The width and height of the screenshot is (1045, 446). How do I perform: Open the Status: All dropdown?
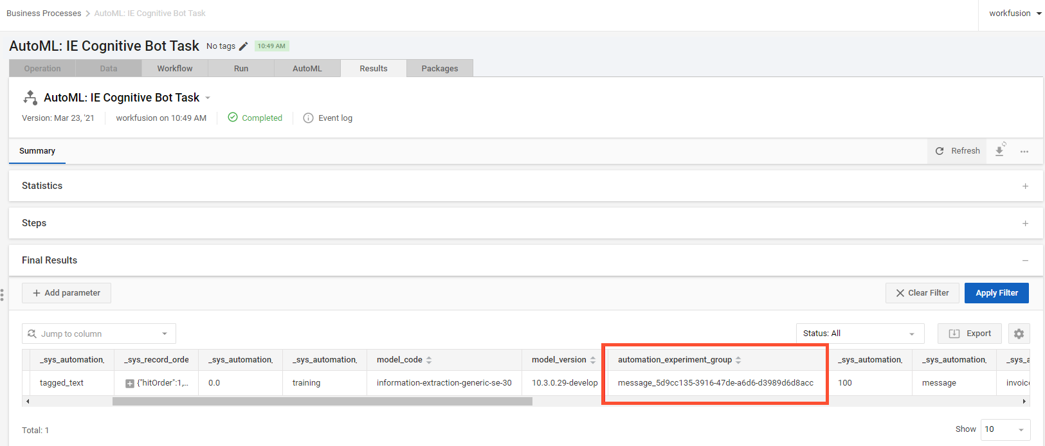pyautogui.click(x=860, y=334)
